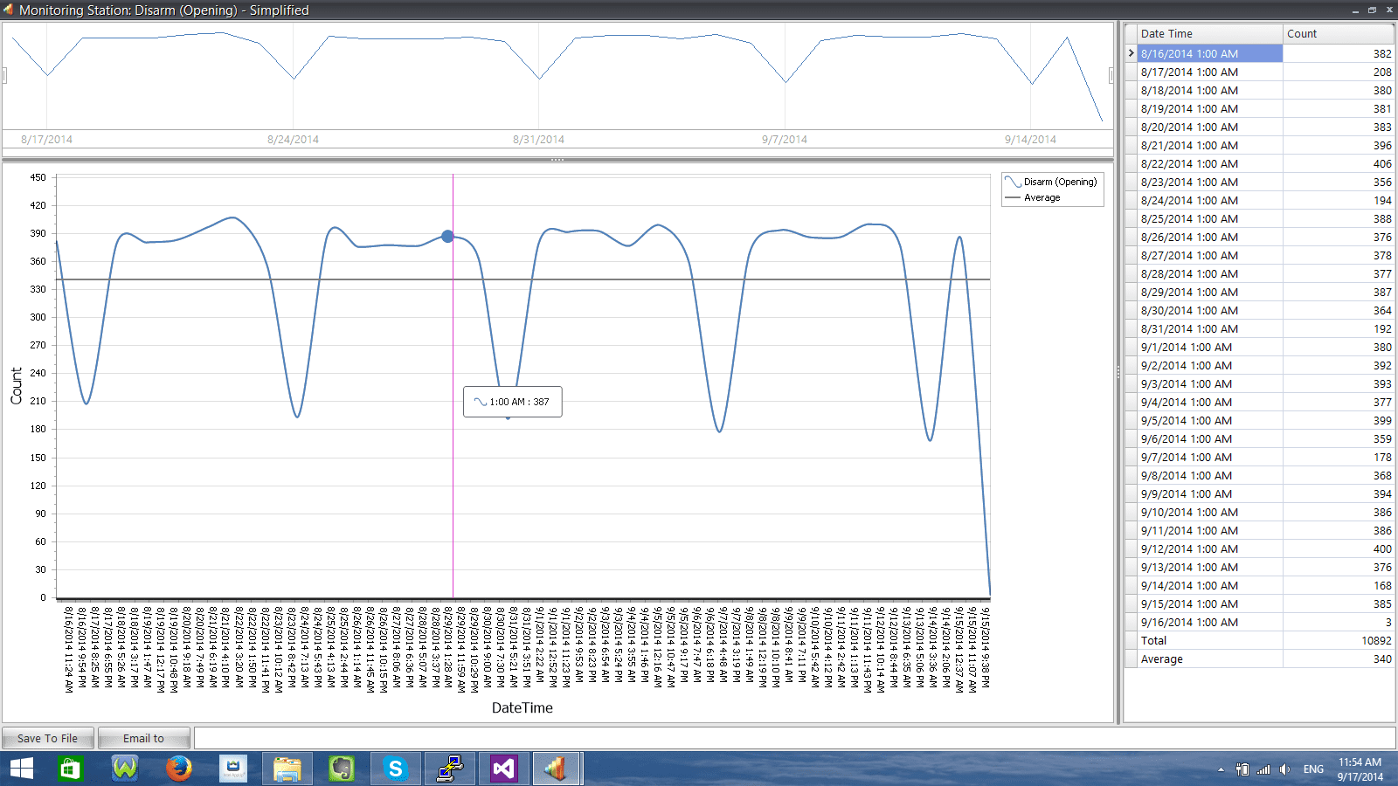
Task: Open the ENG language switcher
Action: 1312,769
